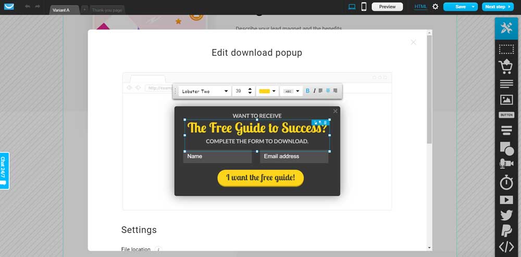The height and width of the screenshot is (257, 521).
Task: Add a new variant with plus tab
Action: (x=84, y=10)
